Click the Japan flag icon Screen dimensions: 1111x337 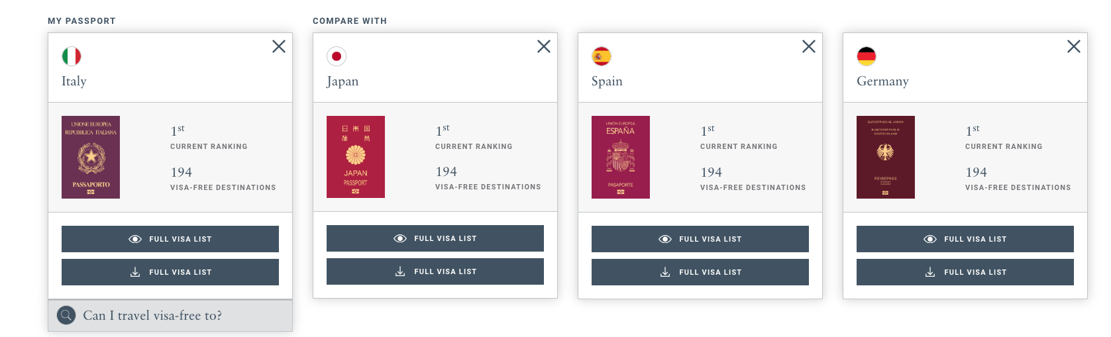[337, 56]
